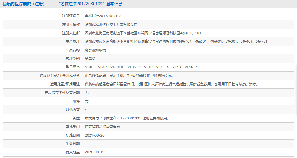Click the 批准日期 label
297x158 pixels.
pyautogui.click(x=73, y=135)
